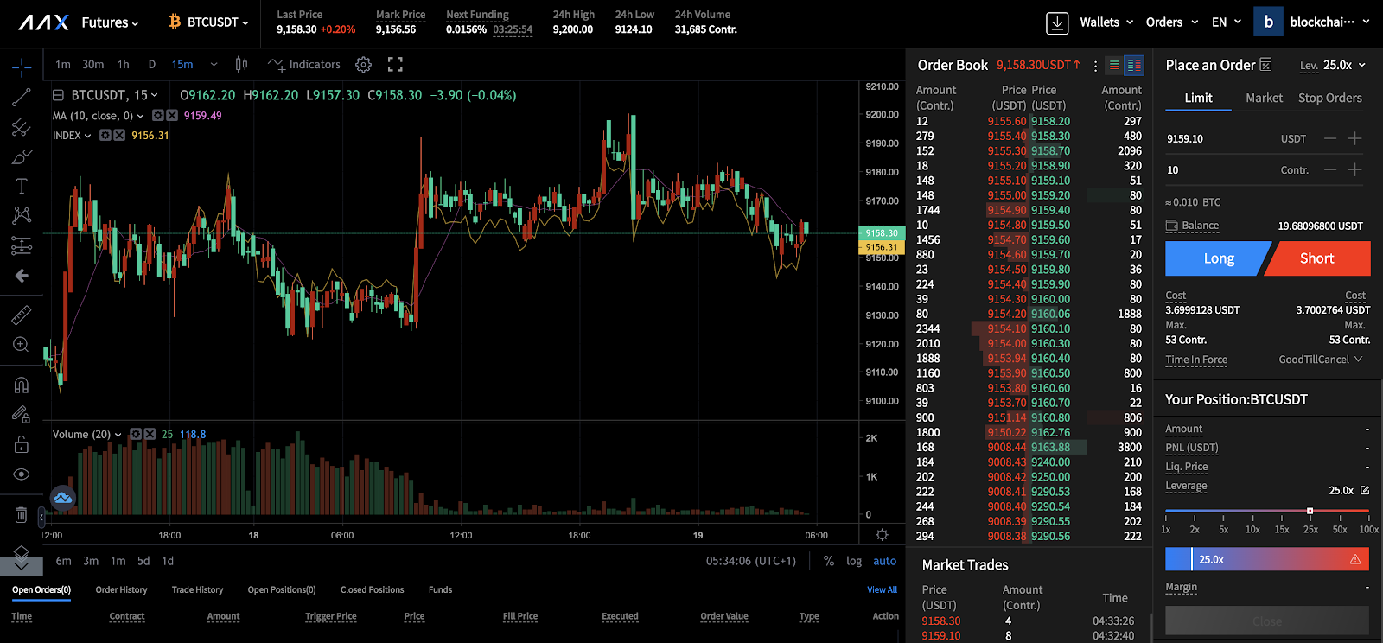1383x643 pixels.
Task: Open the Indicators menu
Action: (x=304, y=65)
